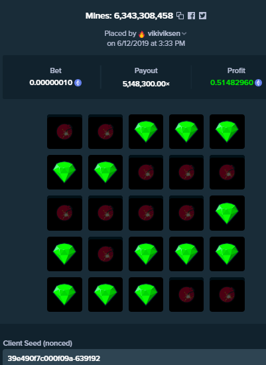Image resolution: width=266 pixels, height=365 pixels.
Task: Open the vikiviksen profile link
Action: tap(164, 33)
